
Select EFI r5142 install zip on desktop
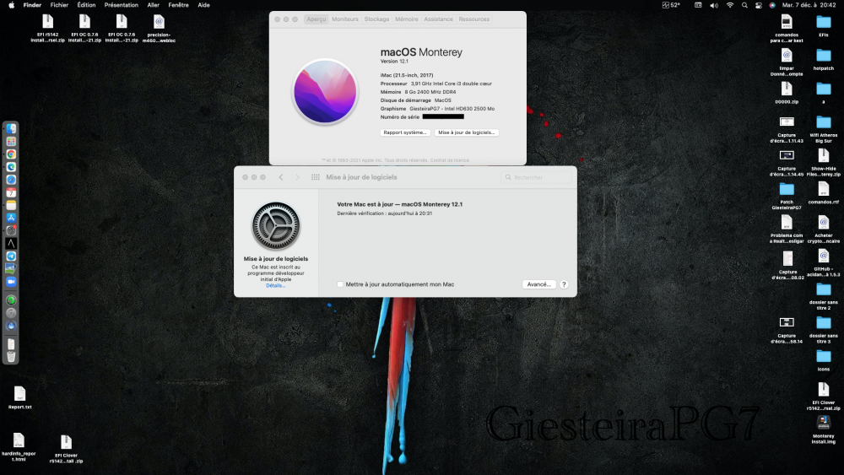[x=48, y=29]
